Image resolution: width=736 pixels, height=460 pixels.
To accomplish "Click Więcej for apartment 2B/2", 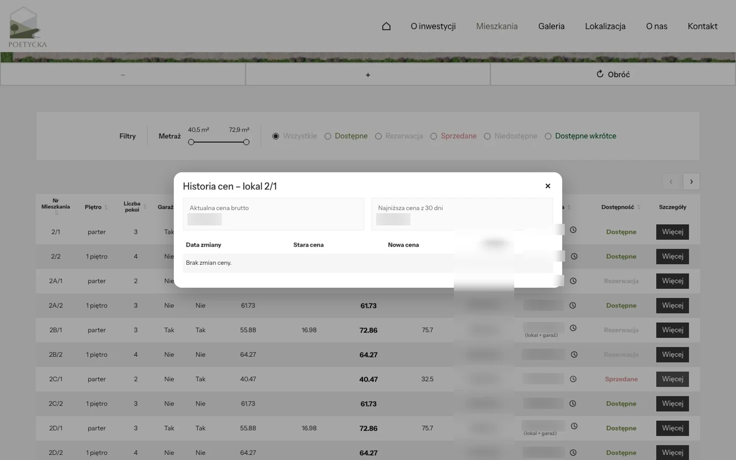I will pos(672,354).
